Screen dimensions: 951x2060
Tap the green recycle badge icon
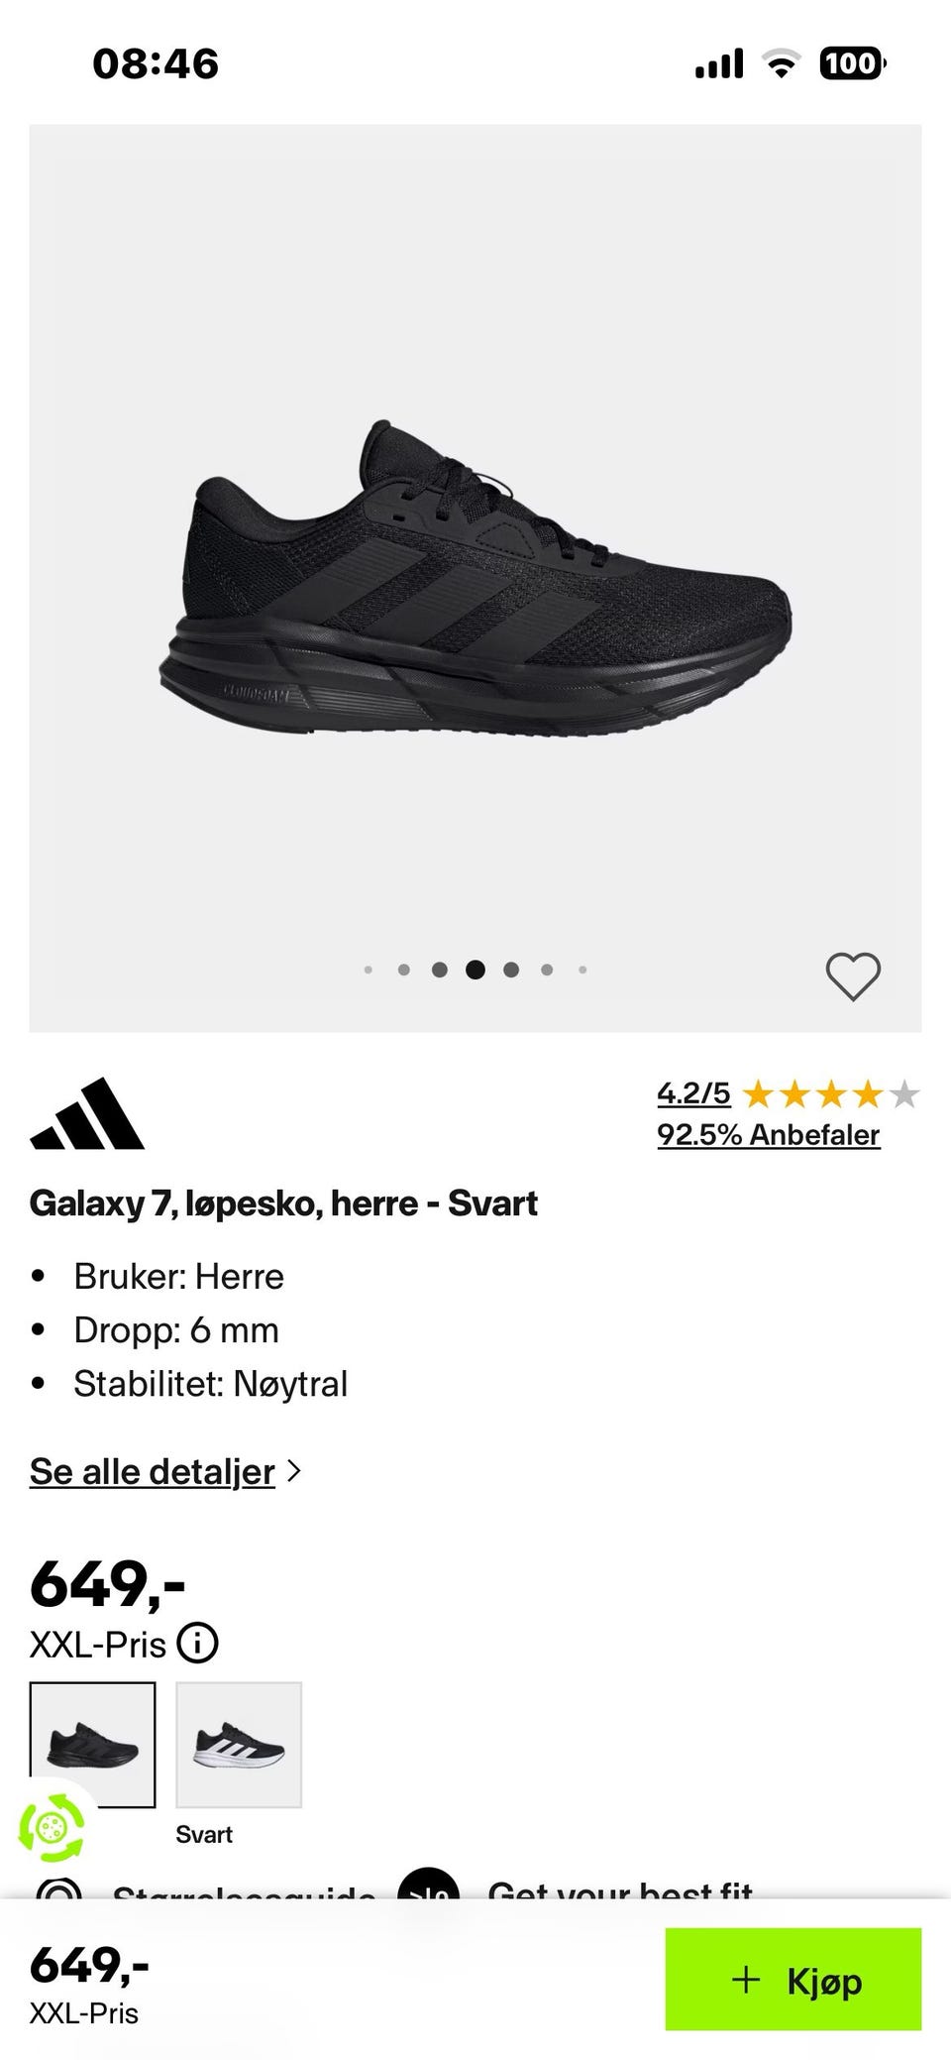click(x=52, y=1826)
